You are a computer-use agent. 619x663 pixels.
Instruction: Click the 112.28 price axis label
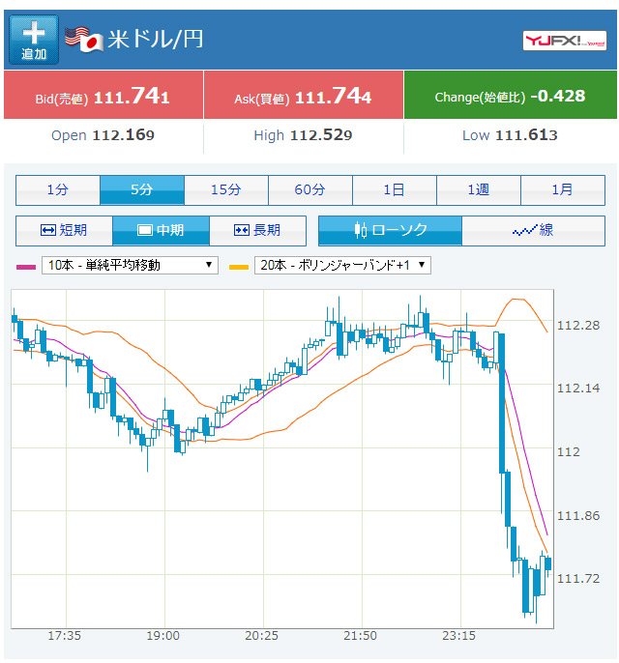point(578,326)
